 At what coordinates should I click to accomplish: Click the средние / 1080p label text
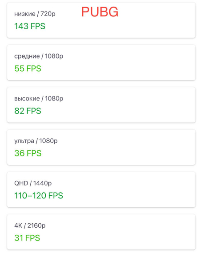coord(39,56)
